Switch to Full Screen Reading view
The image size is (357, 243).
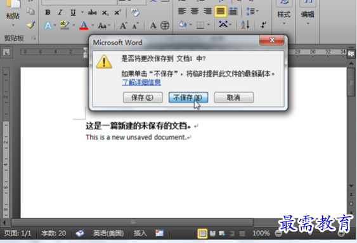pyautogui.click(x=212, y=233)
